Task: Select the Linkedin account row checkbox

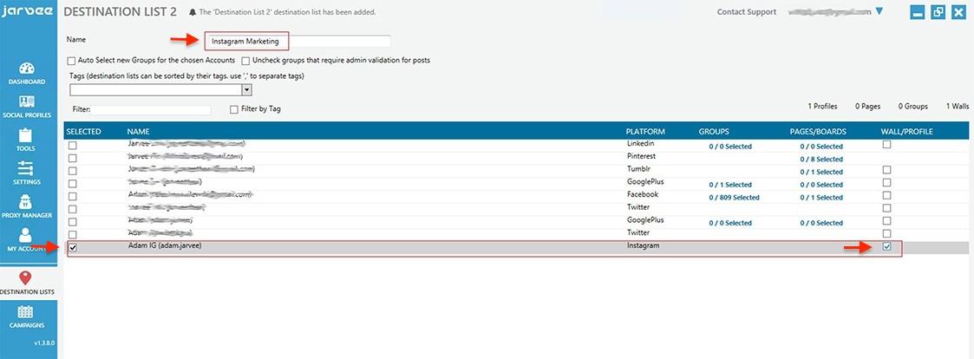Action: (73, 146)
